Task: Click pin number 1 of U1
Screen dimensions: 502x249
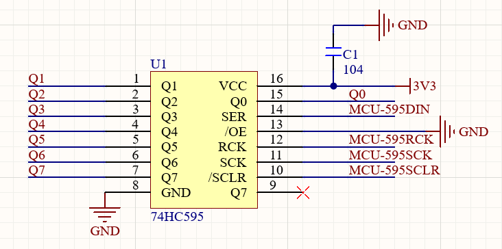Action: [x=136, y=78]
